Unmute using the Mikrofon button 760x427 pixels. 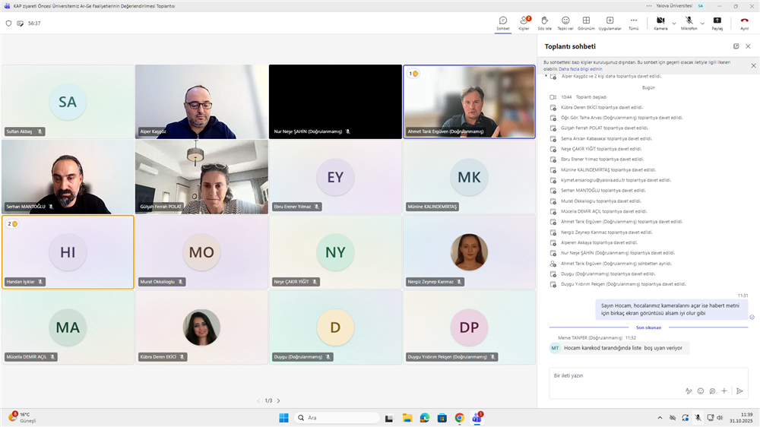pos(688,22)
